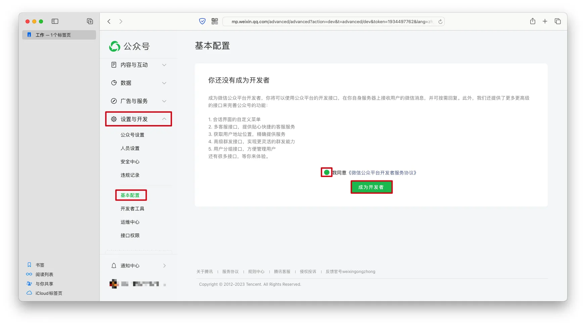This screenshot has width=586, height=326.
Task: Click the Safari privacy shield icon
Action: [202, 21]
